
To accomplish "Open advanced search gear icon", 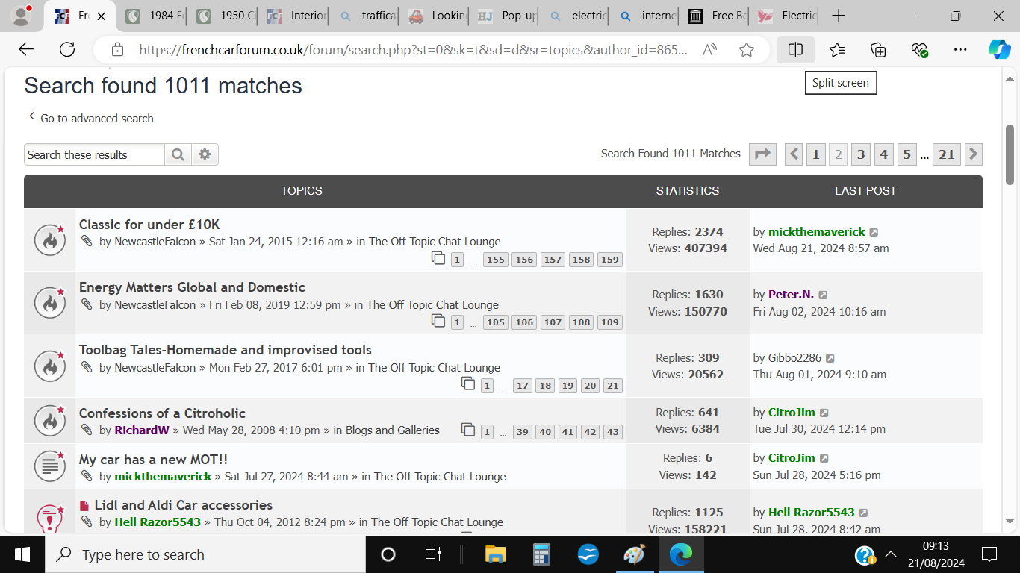I will click(x=205, y=154).
